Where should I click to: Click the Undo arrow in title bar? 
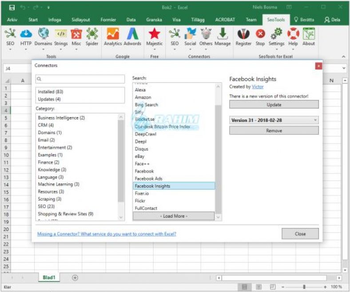(23, 8)
